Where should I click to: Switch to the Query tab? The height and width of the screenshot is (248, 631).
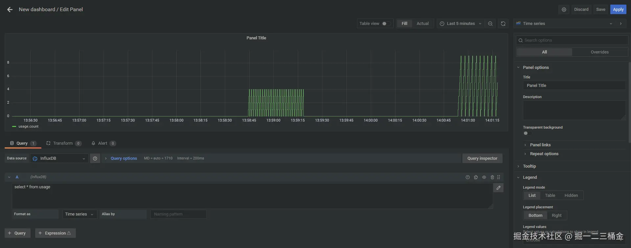tap(23, 143)
